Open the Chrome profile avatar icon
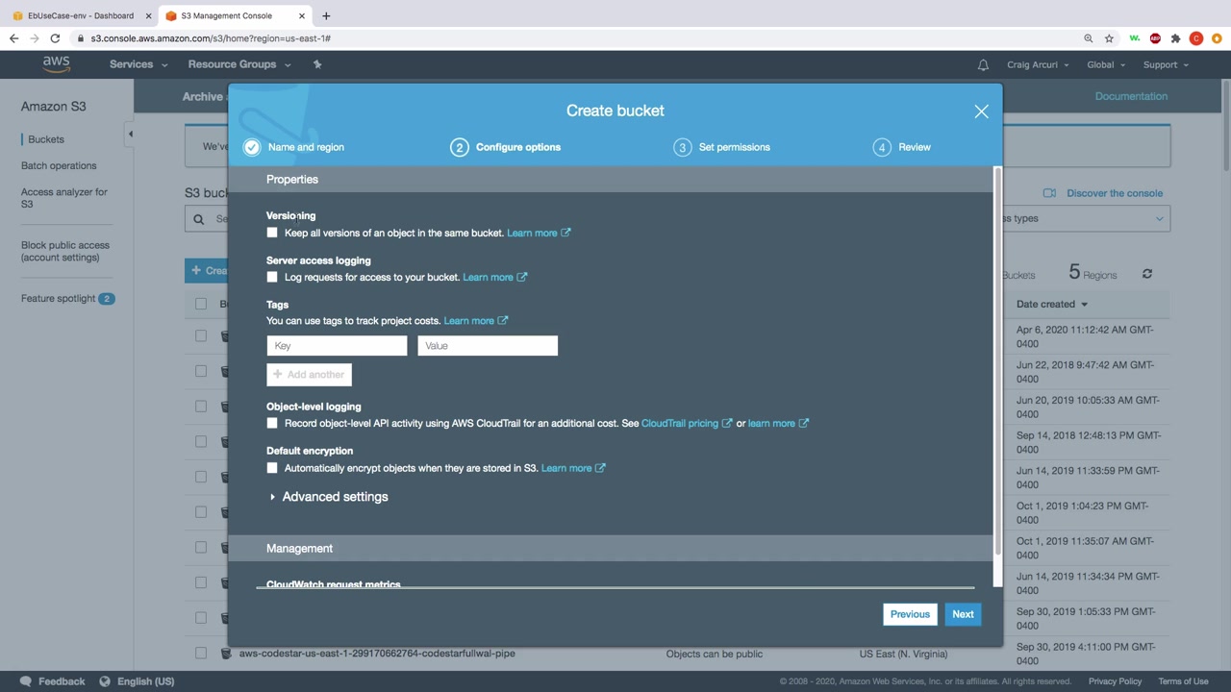This screenshot has width=1231, height=692. point(1196,38)
